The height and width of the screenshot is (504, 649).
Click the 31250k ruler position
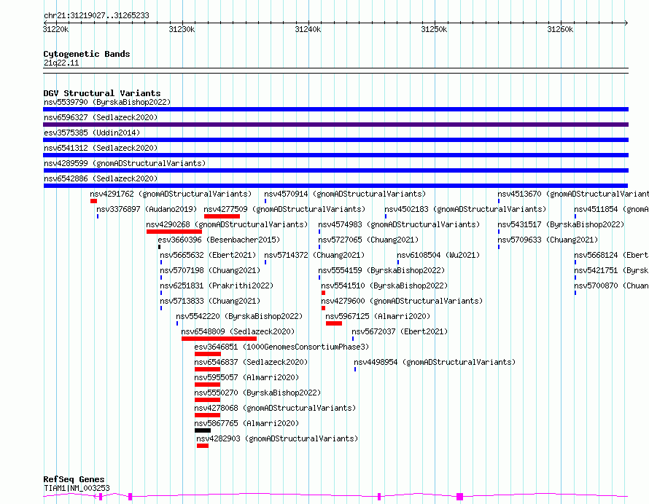(434, 29)
